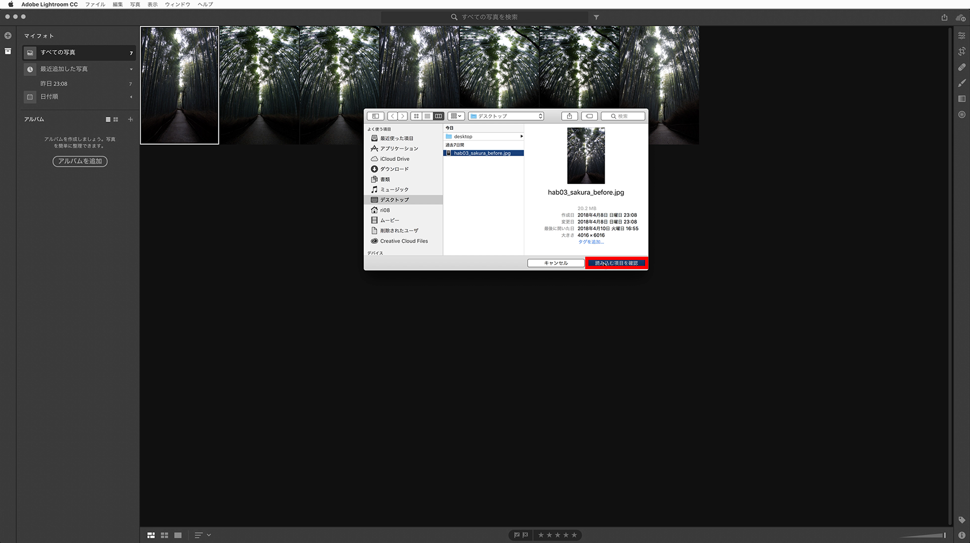The height and width of the screenshot is (543, 970).
Task: Open the ウィンドウ menu
Action: 178,4
